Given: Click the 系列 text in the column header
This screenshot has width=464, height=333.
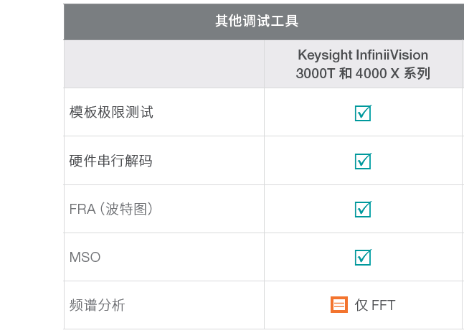Looking at the screenshot, I should coord(415,73).
